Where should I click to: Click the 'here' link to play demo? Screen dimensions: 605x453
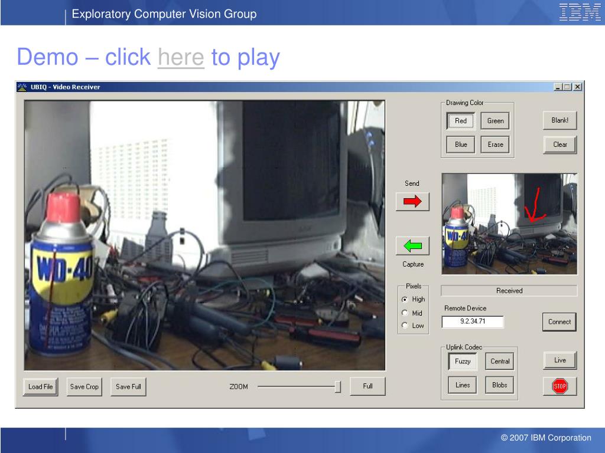(x=181, y=57)
